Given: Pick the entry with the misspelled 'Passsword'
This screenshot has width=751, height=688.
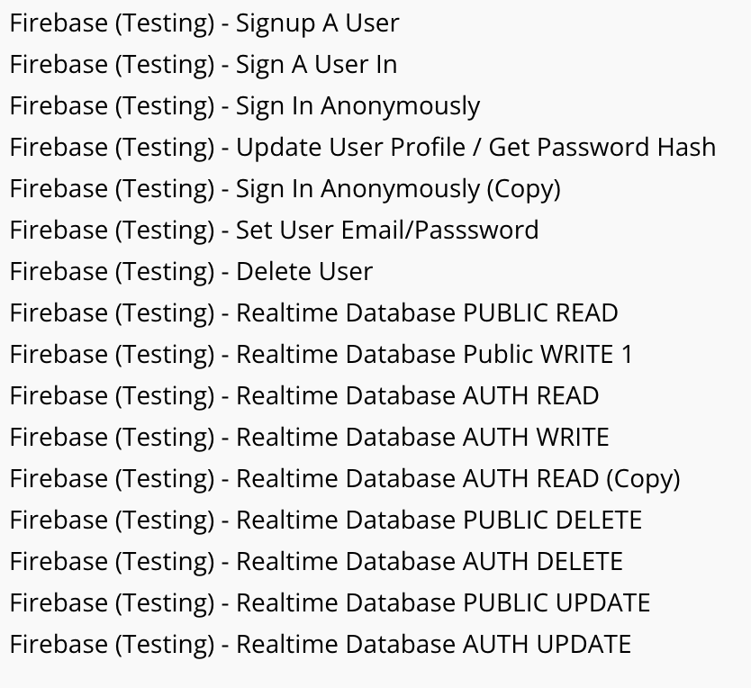Looking at the screenshot, I should 274,231.
